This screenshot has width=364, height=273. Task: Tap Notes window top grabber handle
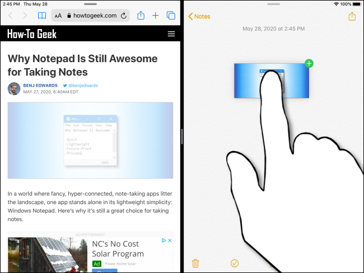pos(273,4)
